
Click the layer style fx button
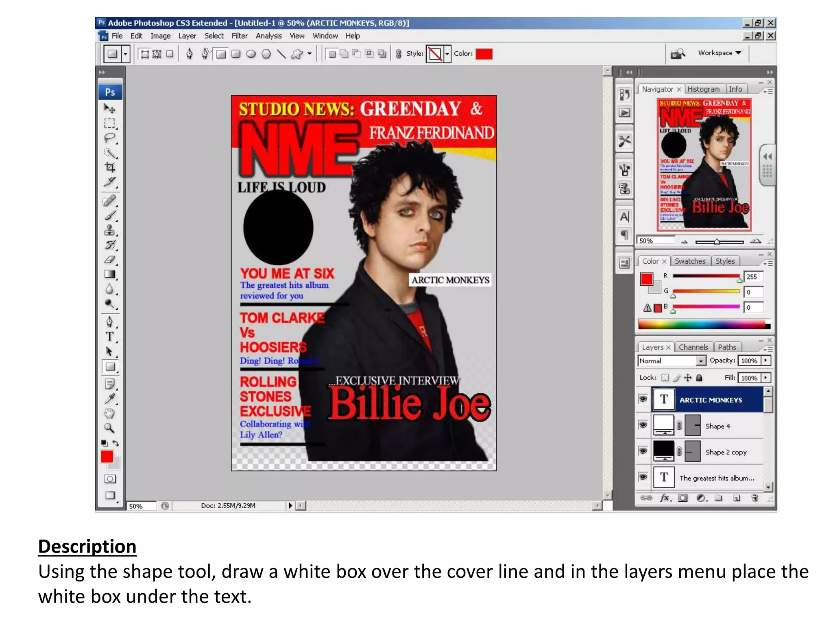(x=665, y=498)
